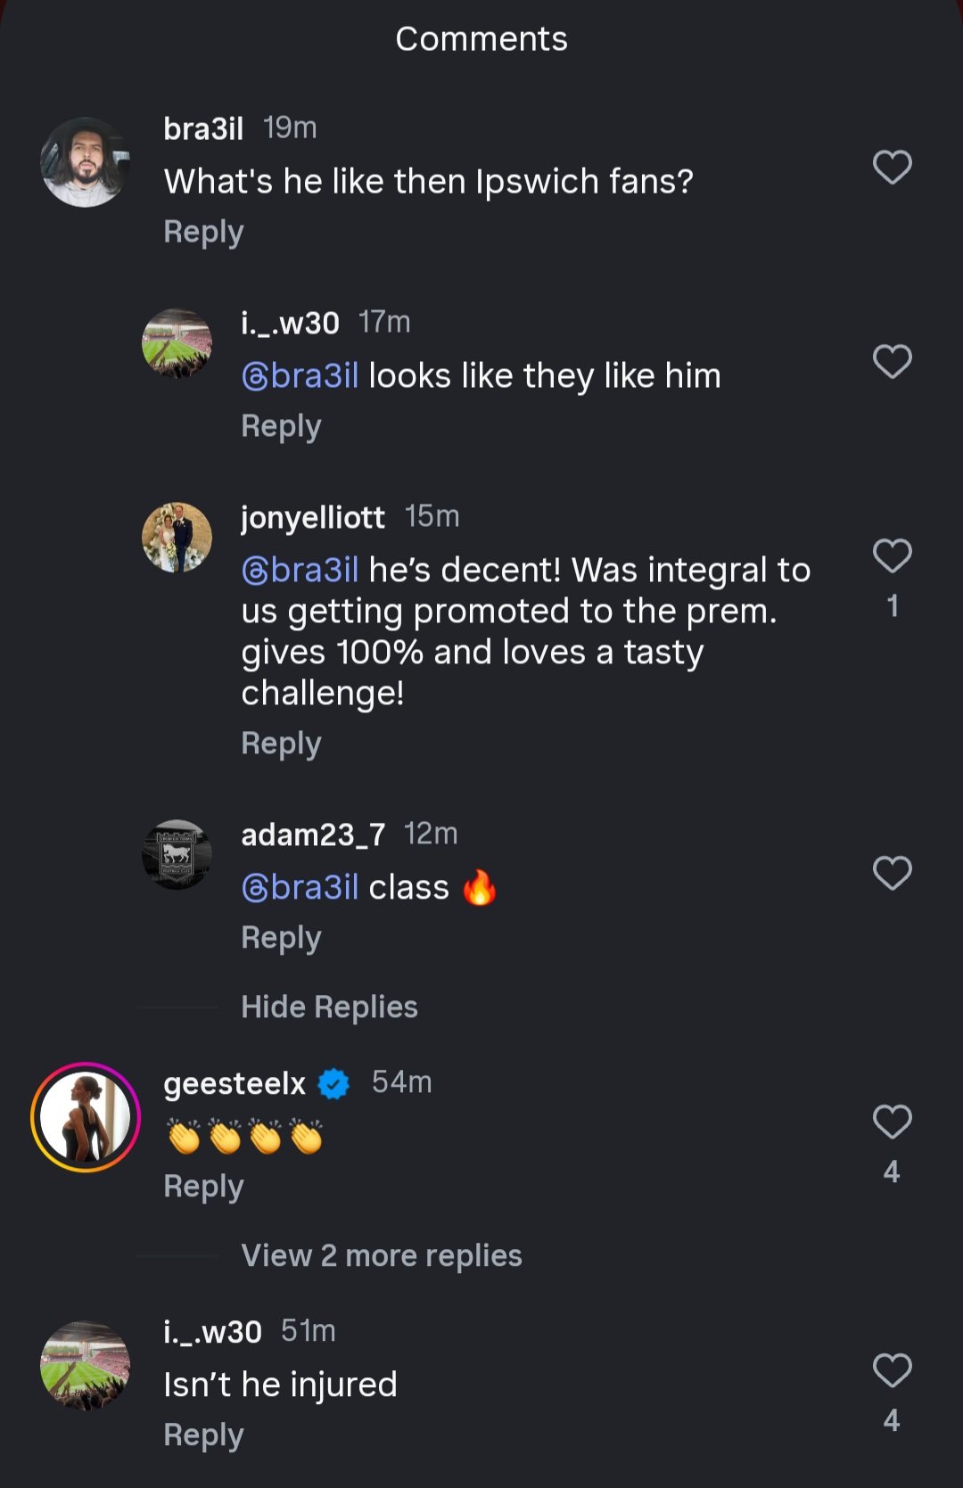The image size is (963, 1488).
Task: Open i._.w30's stadium avatar on the 17m reply
Action: pos(177,343)
